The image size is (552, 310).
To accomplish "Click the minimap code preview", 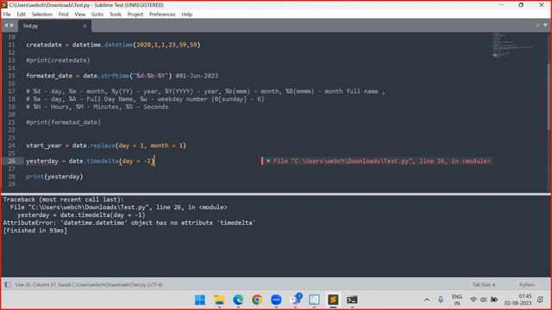I will pos(512,45).
